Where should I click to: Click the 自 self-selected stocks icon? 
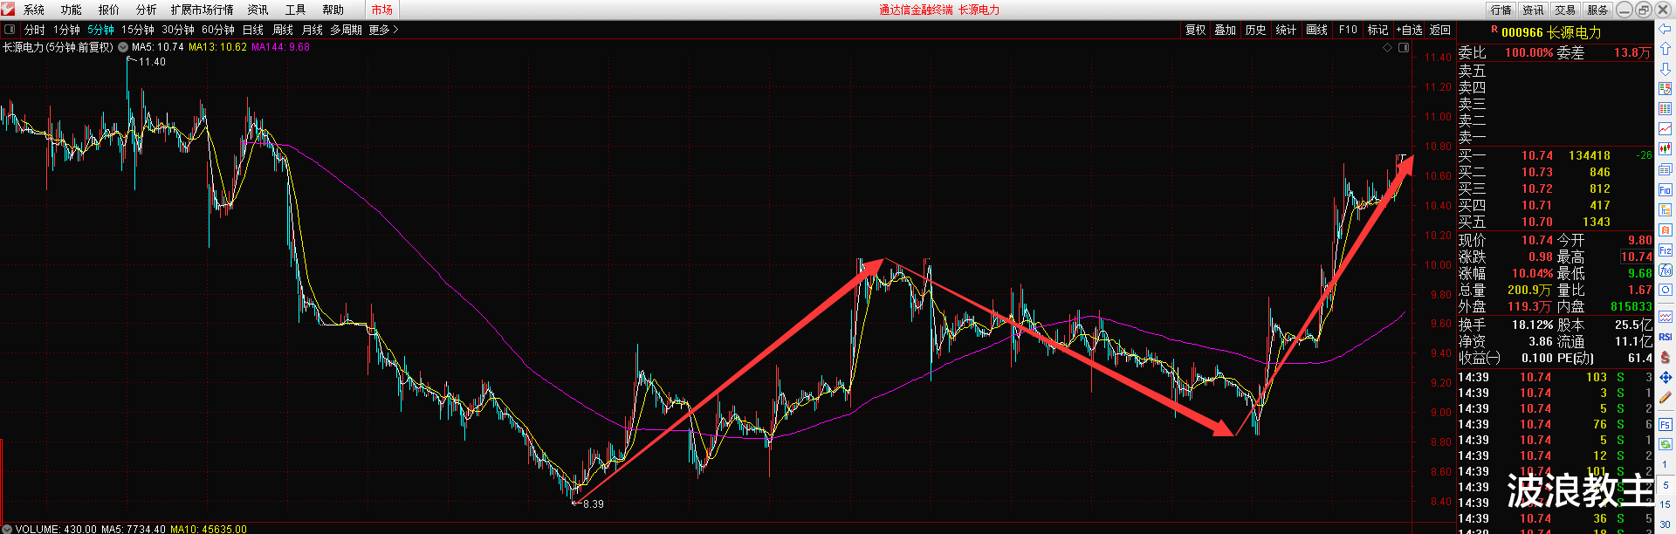point(1666,229)
